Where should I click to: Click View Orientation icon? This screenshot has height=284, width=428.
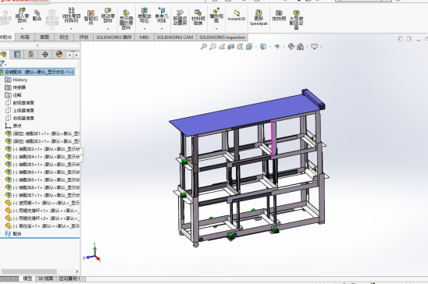pyautogui.click(x=249, y=47)
